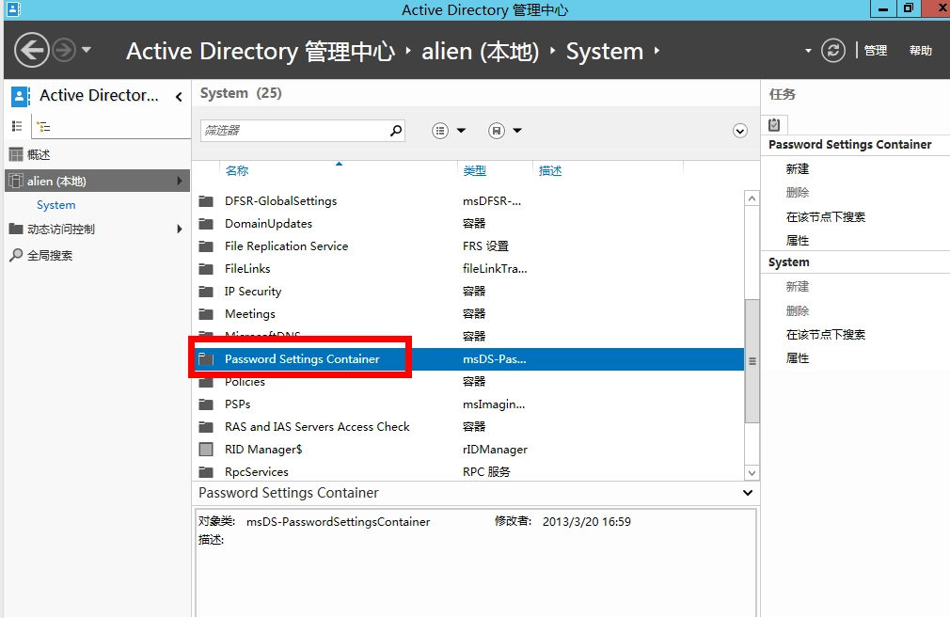Switch navigation pane to list view

pos(17,126)
